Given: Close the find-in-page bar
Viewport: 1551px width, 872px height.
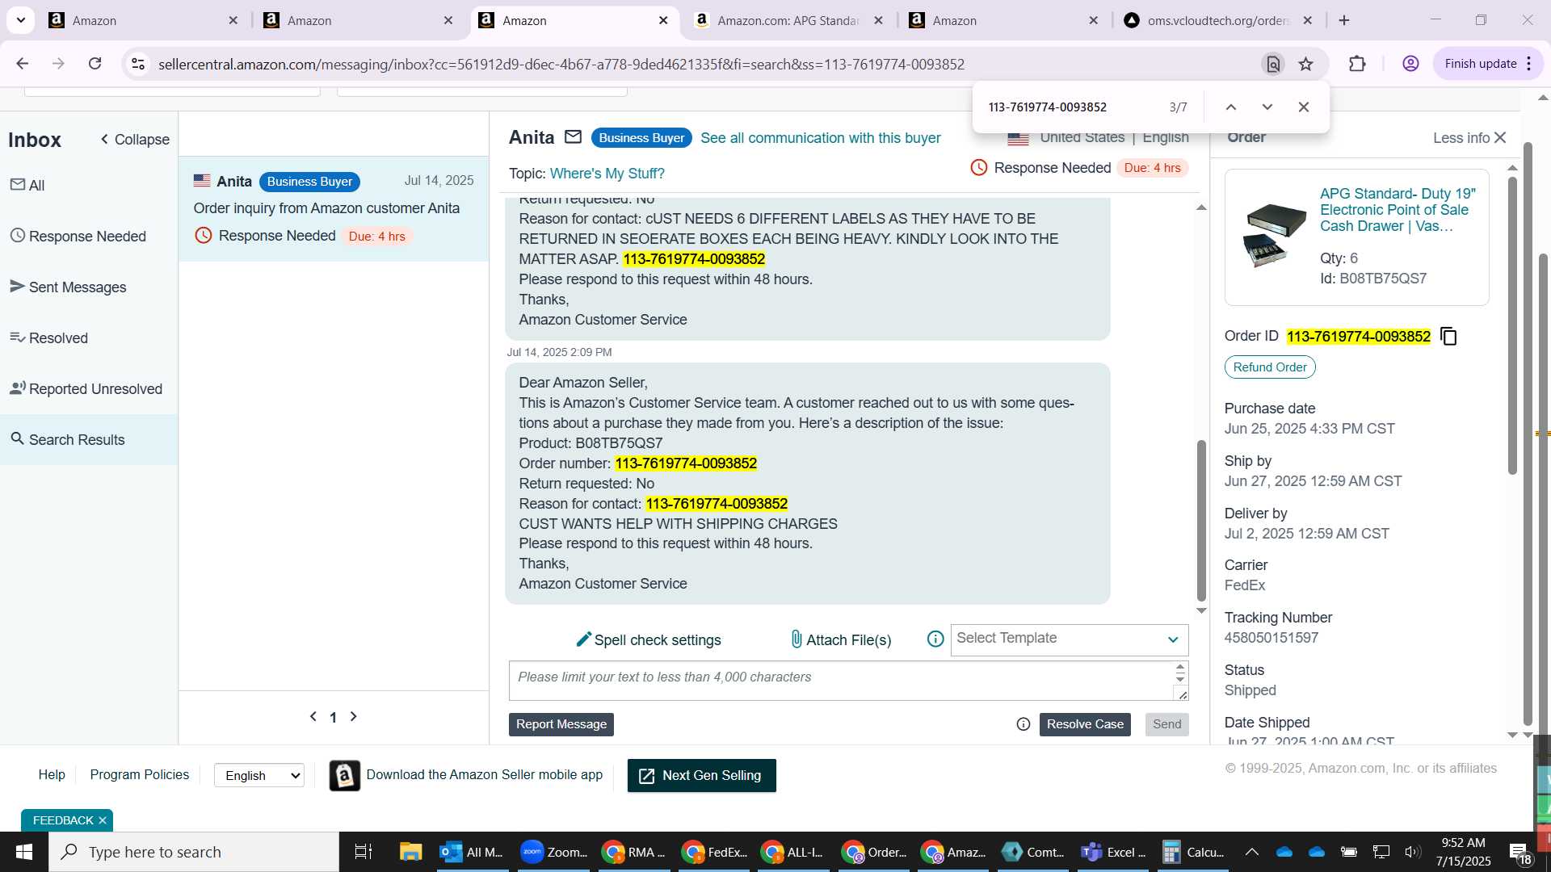Looking at the screenshot, I should coord(1304,107).
